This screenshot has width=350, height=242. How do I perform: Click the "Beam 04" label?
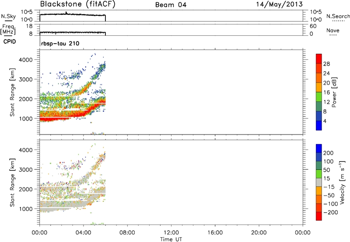coord(171,5)
